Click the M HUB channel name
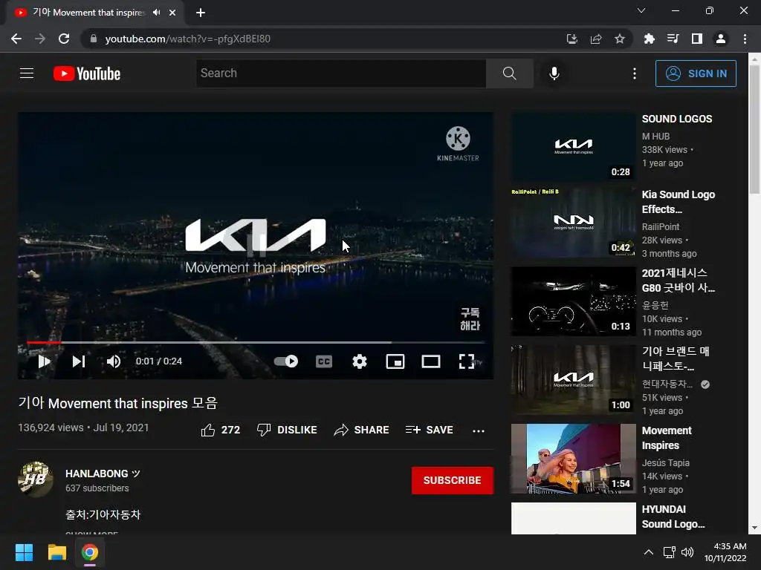761x570 pixels. 655,137
